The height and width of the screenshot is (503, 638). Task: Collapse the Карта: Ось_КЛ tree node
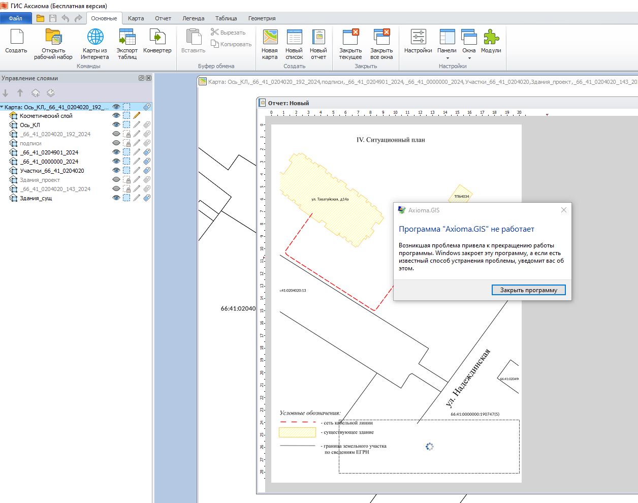(x=2, y=107)
